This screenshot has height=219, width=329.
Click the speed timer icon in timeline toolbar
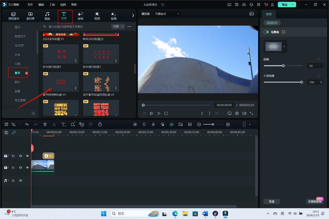(x=100, y=124)
